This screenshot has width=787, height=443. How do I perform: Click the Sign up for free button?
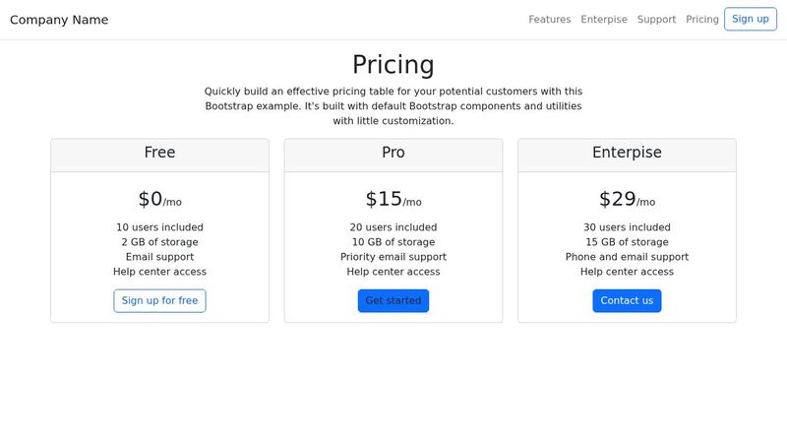(159, 300)
